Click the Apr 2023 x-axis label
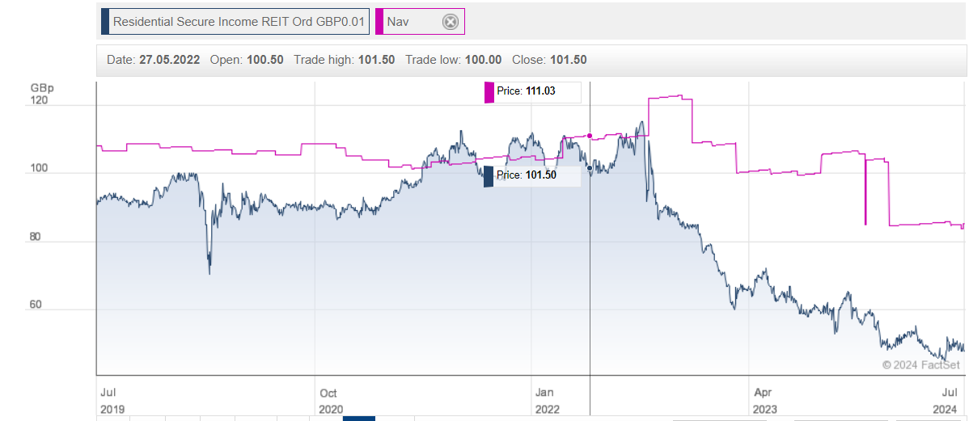Image resolution: width=969 pixels, height=421 pixels. pyautogui.click(x=765, y=401)
